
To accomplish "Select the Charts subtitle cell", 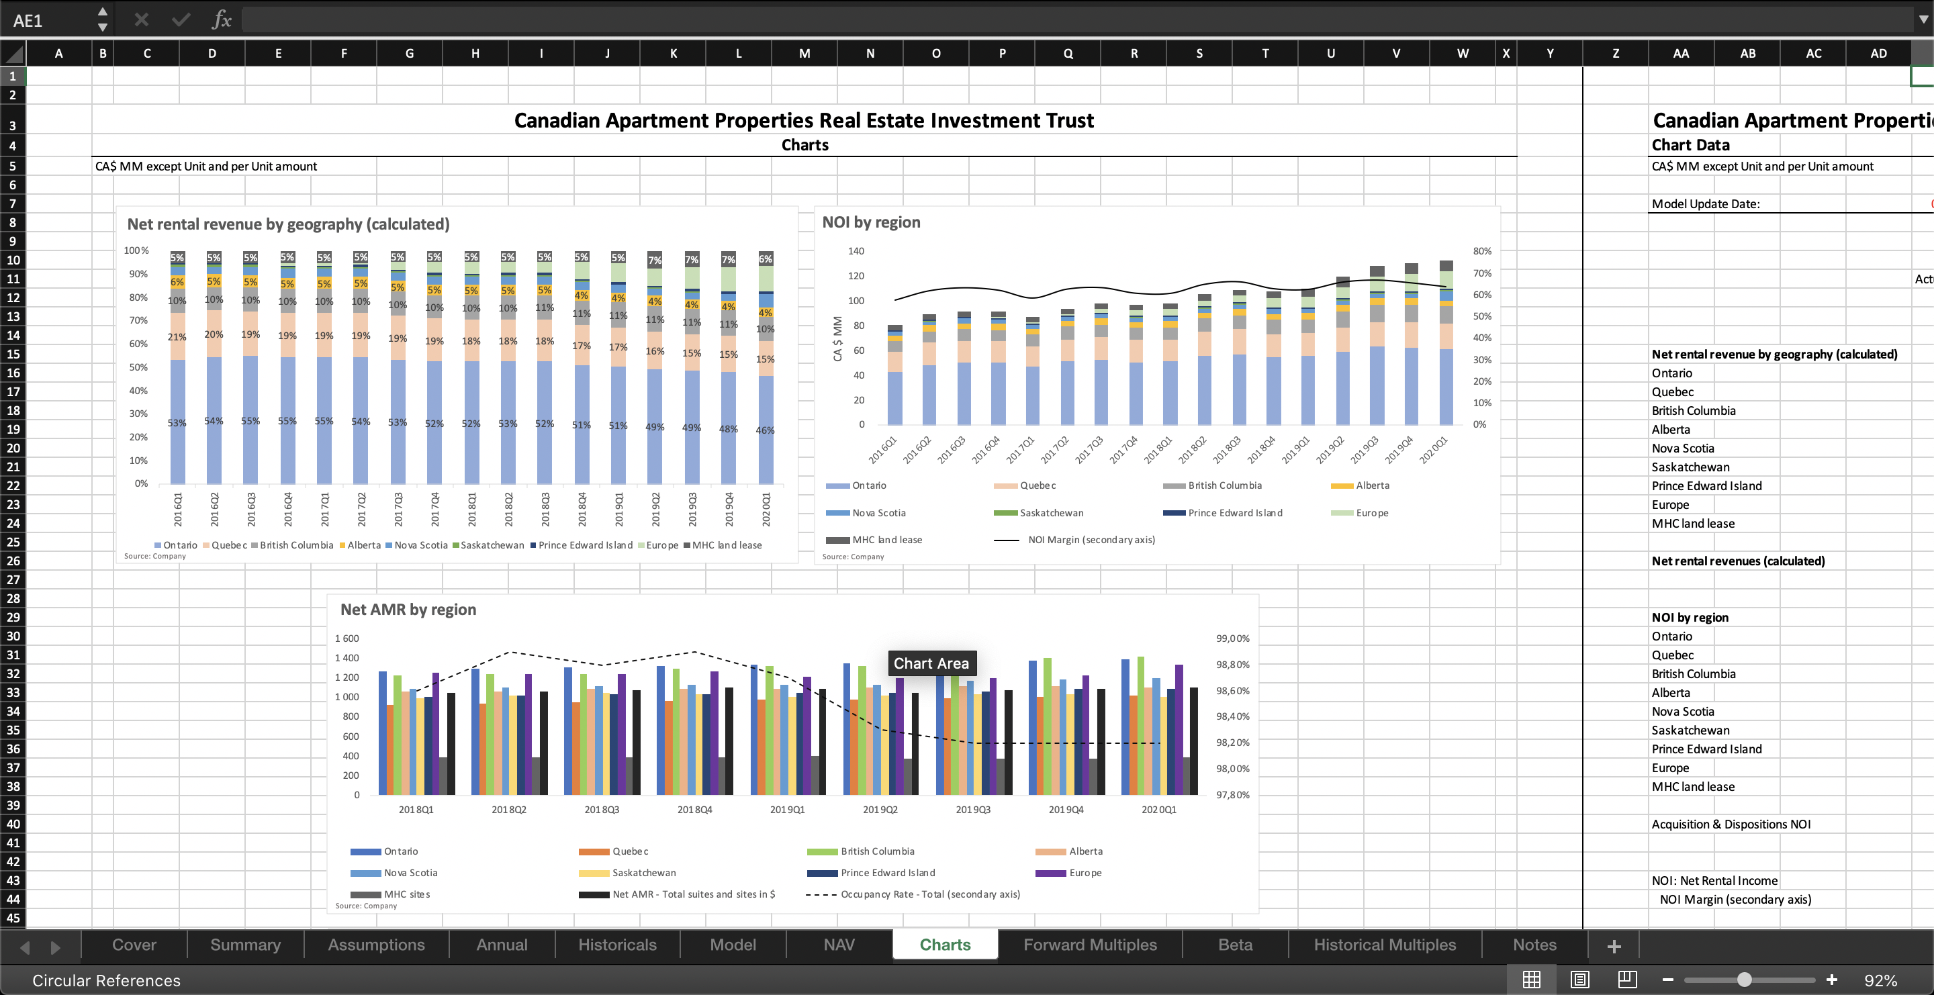I will pos(805,145).
